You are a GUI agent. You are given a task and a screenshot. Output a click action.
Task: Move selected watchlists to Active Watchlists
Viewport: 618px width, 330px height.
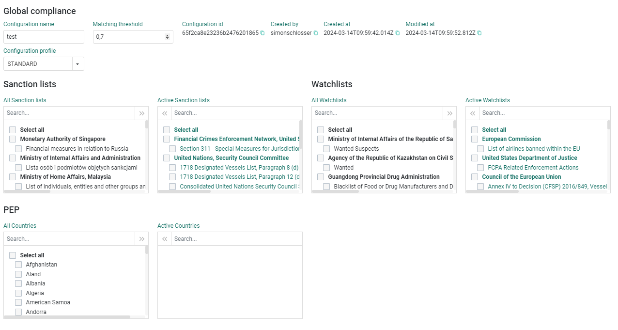(449, 113)
